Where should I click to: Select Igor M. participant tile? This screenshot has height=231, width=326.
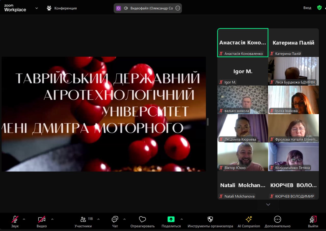pos(243,71)
